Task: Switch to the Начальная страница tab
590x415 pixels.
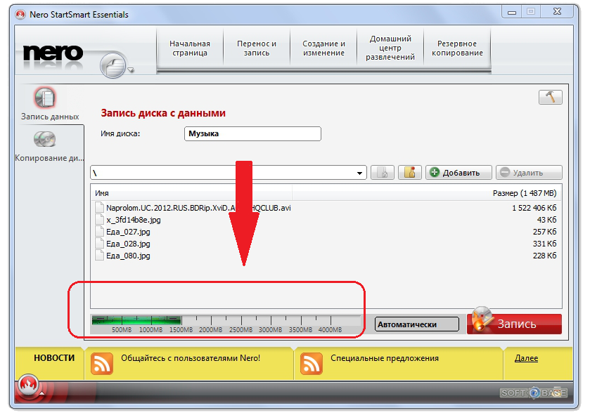Action: click(190, 48)
